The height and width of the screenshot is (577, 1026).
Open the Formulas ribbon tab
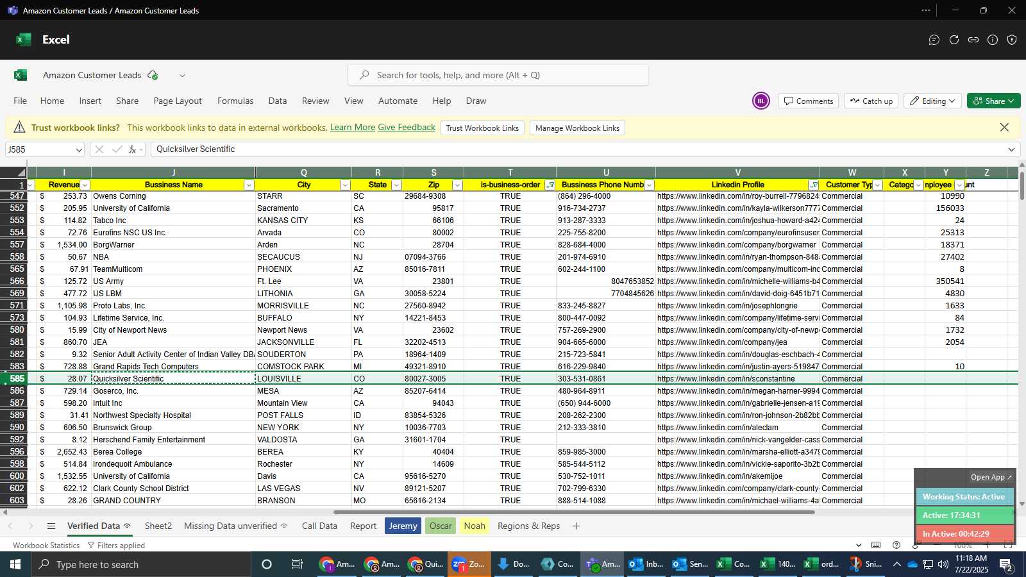(235, 101)
